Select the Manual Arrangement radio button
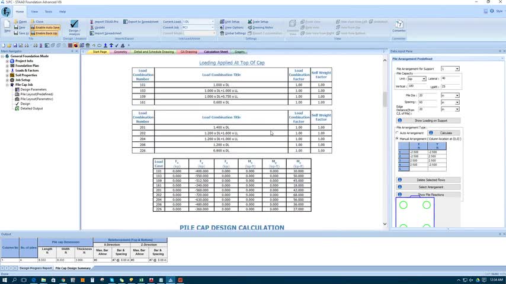 coord(397,138)
